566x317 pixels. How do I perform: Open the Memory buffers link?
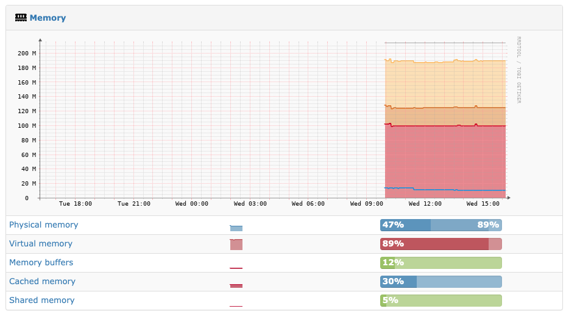coord(41,262)
